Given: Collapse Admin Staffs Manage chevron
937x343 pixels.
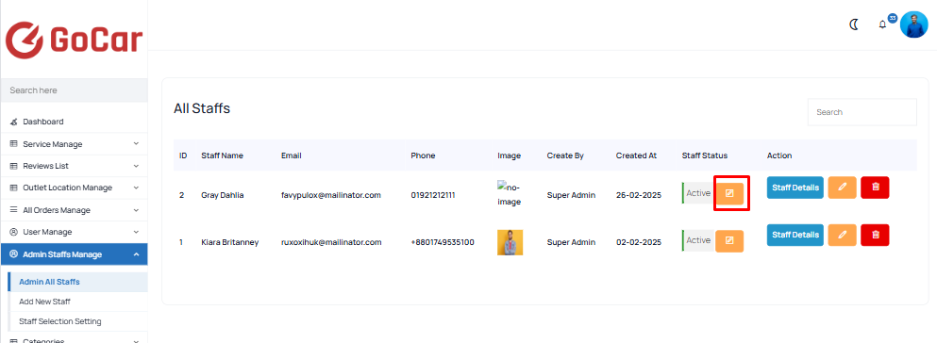Looking at the screenshot, I should coord(136,254).
